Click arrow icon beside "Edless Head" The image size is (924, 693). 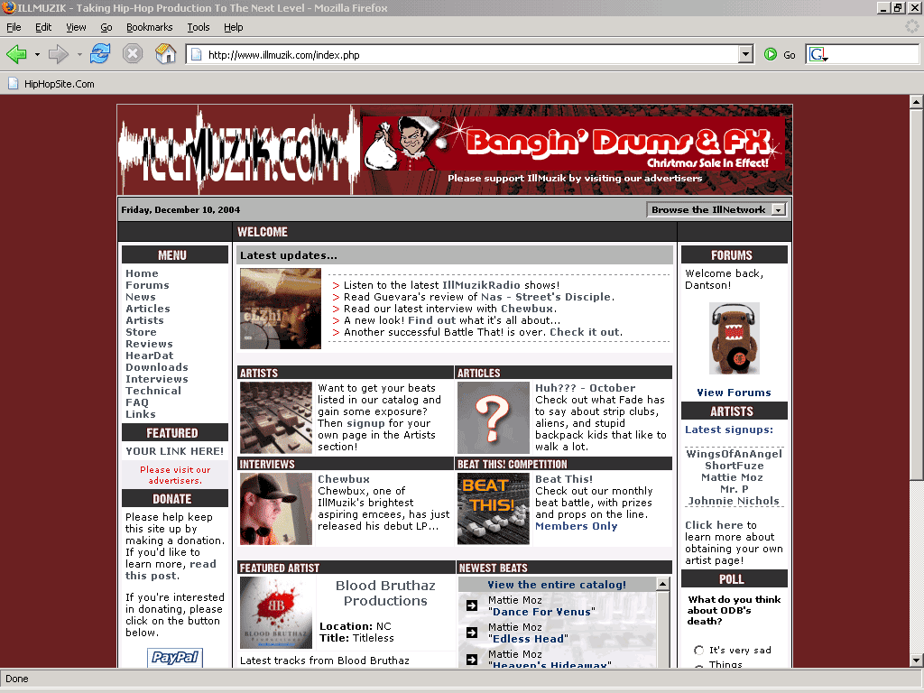(x=472, y=633)
